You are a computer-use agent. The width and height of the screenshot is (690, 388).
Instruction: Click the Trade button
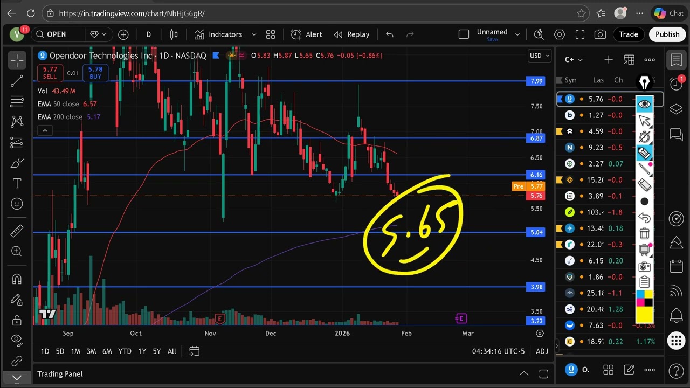(x=629, y=34)
